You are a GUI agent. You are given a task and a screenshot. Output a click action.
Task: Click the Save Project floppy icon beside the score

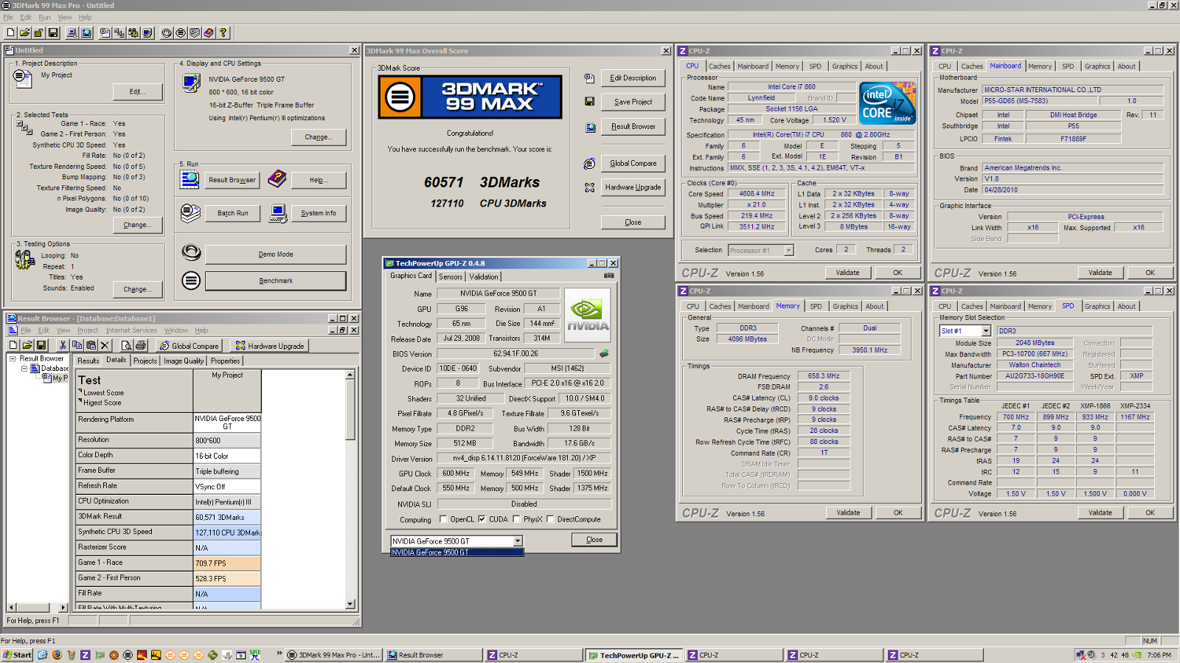point(589,102)
